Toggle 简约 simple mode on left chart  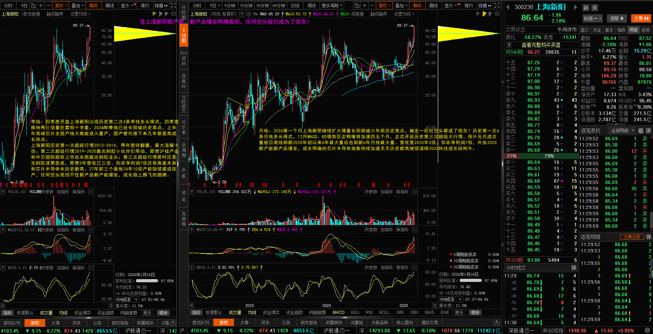coord(145,6)
